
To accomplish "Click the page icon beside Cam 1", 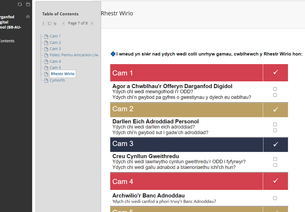I will tap(46, 36).
